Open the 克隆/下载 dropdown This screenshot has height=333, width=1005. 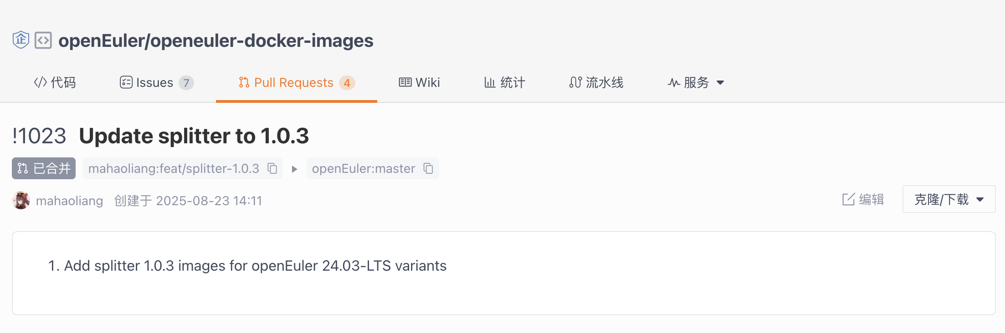click(x=949, y=199)
